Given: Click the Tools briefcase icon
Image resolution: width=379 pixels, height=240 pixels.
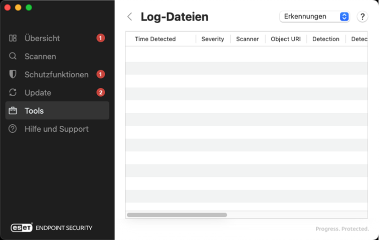Looking at the screenshot, I should click(x=13, y=111).
